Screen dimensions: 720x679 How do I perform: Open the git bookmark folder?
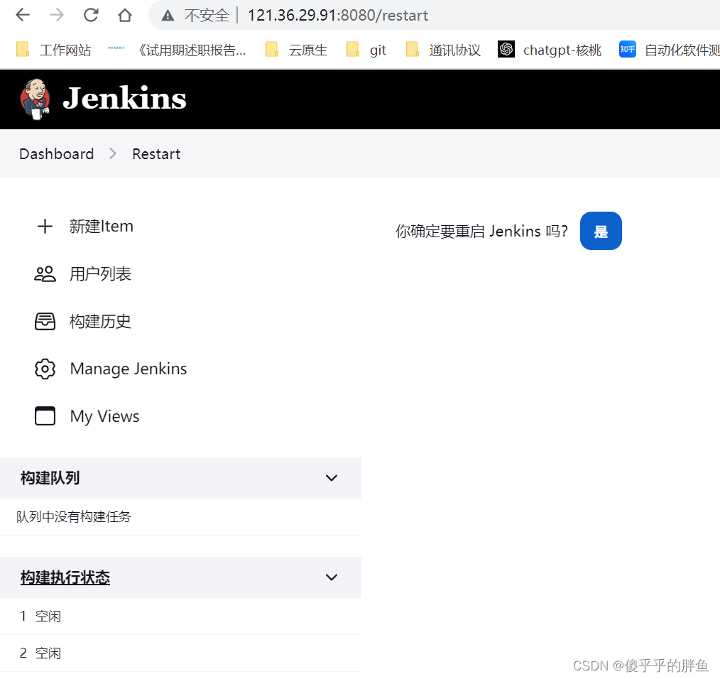[366, 50]
